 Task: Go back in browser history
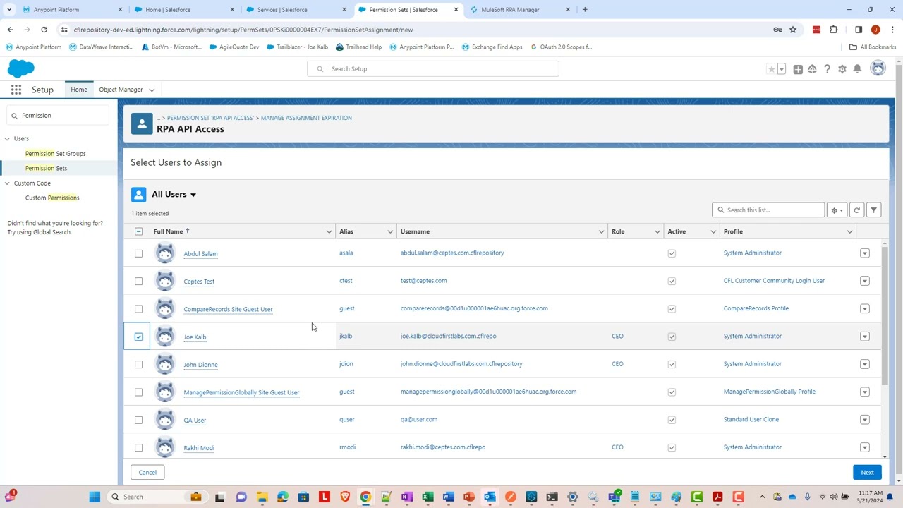click(x=10, y=30)
